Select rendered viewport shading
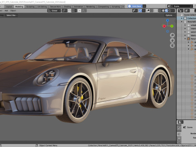The width and height of the screenshot is (196, 147). pos(170,11)
